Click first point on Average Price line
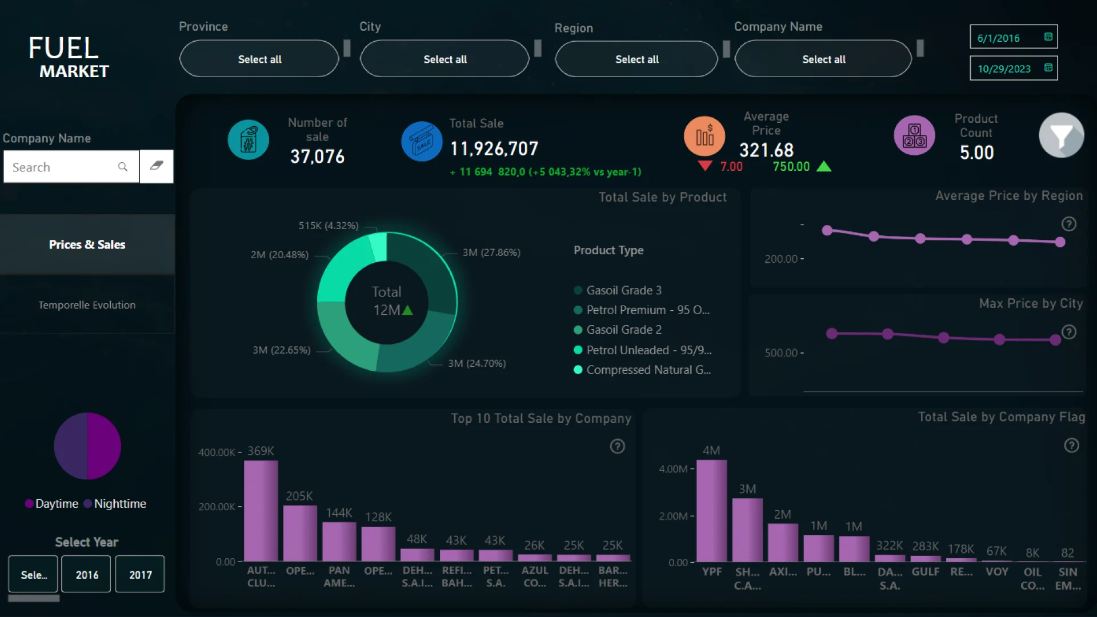The image size is (1097, 617). 827,230
